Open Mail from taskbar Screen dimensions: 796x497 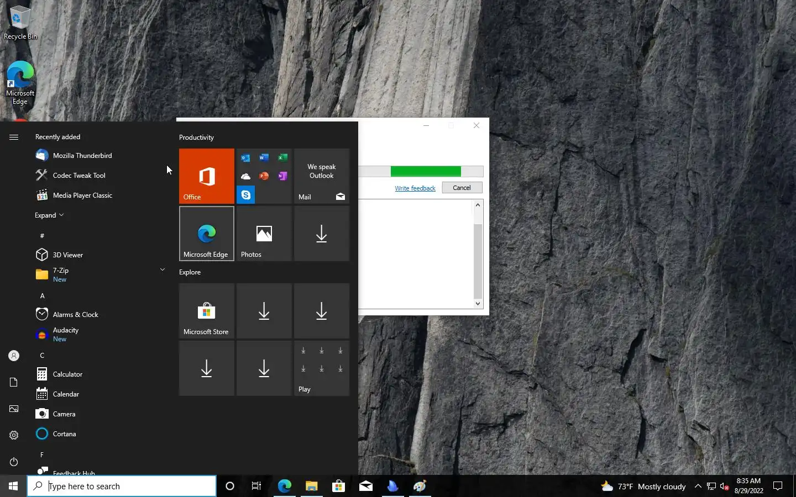tap(365, 486)
